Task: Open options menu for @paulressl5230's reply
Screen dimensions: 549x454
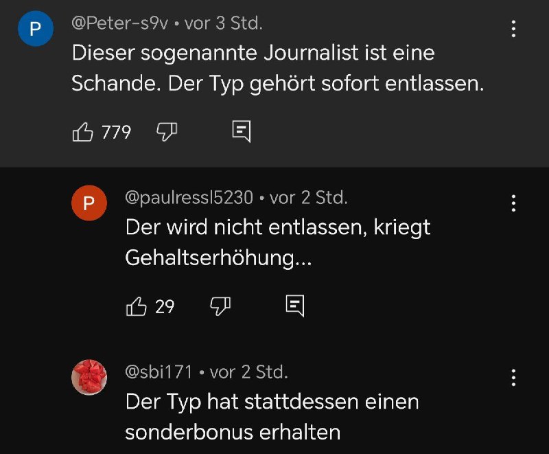Action: (513, 203)
